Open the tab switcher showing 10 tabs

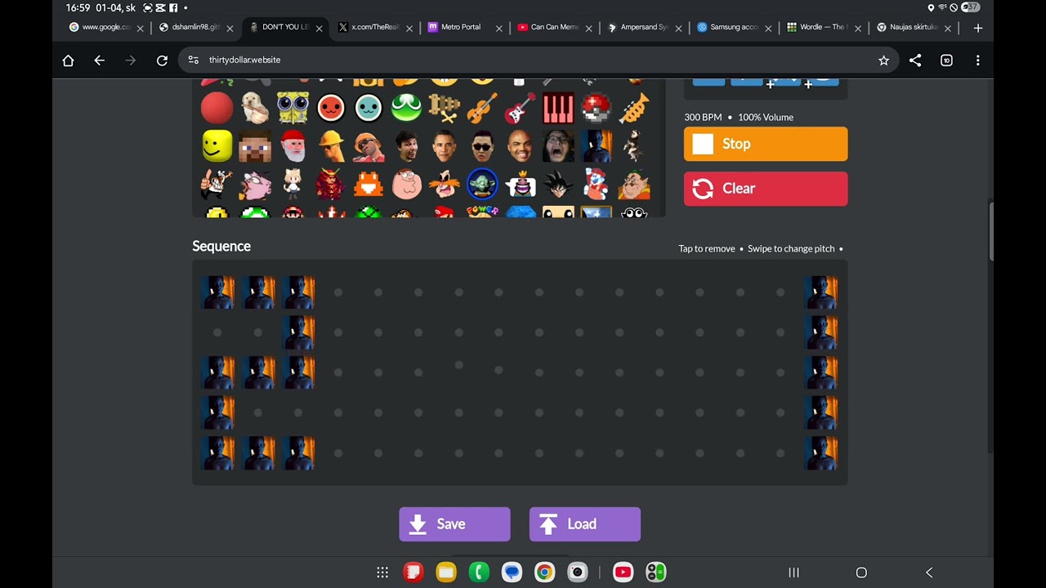[x=946, y=60]
